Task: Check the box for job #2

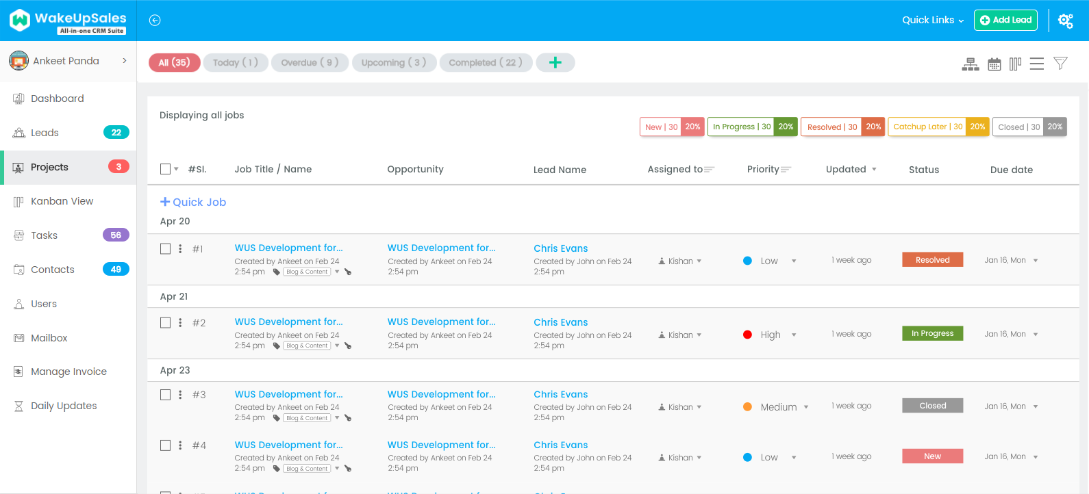Action: (x=165, y=323)
